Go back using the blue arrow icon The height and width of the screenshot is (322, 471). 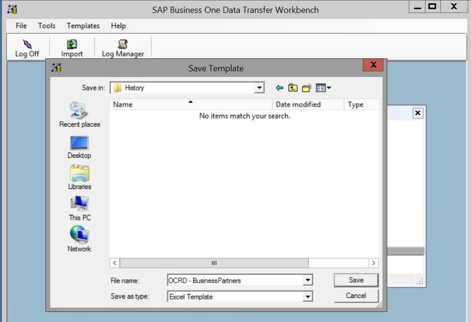pos(280,88)
